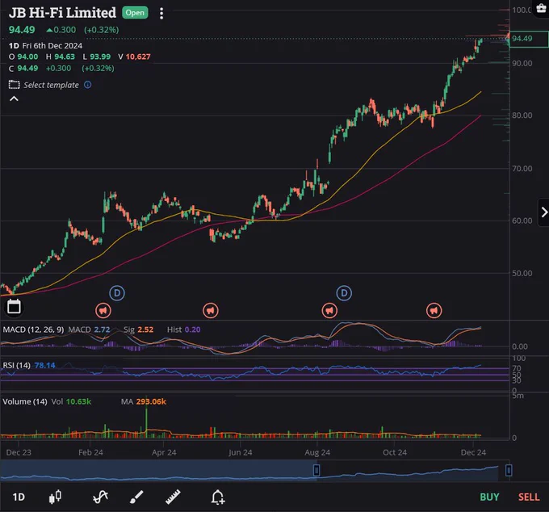Click the left handle of the range navigator
This screenshot has height=512, width=549.
316,470
